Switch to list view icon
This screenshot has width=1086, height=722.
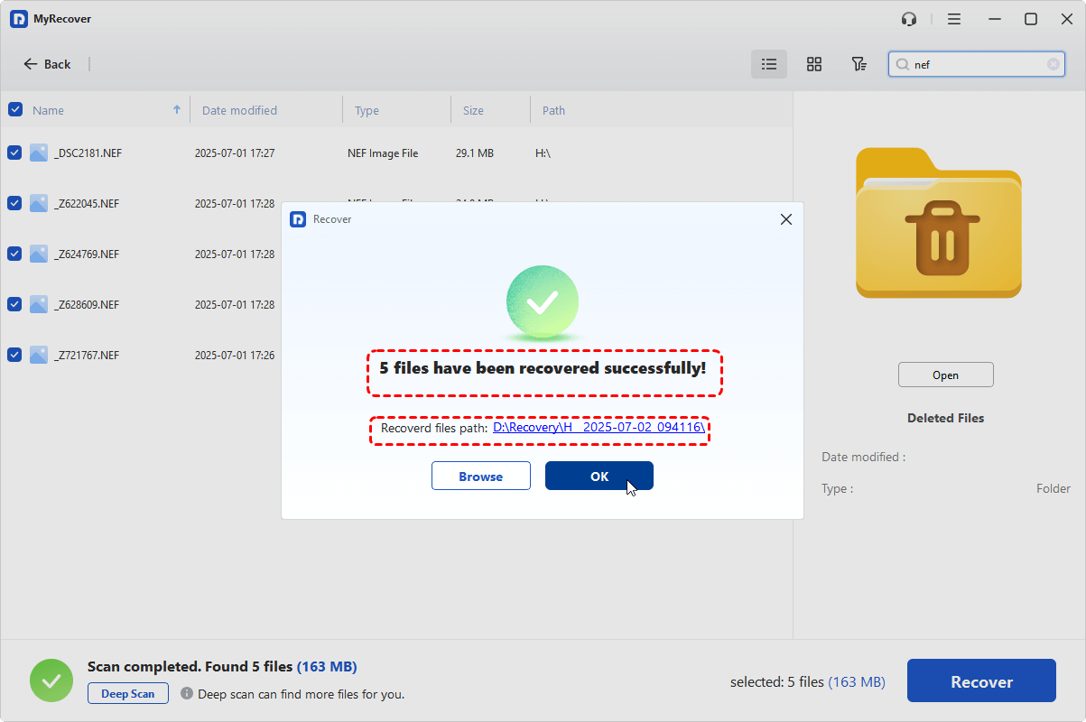click(769, 64)
